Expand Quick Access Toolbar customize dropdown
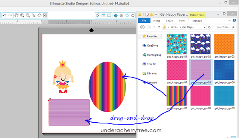The height and width of the screenshot is (138, 239). click(156, 15)
